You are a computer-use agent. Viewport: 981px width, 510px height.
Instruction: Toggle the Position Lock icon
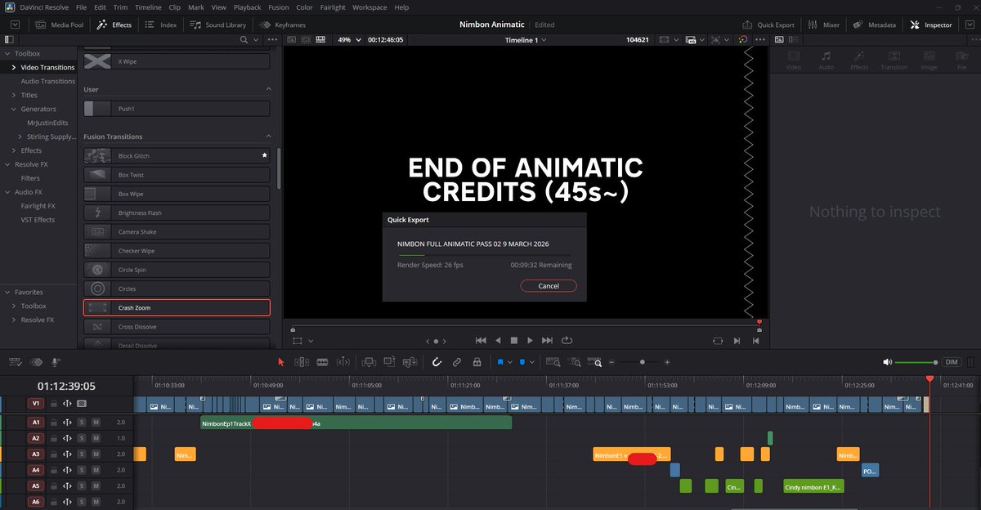point(476,361)
